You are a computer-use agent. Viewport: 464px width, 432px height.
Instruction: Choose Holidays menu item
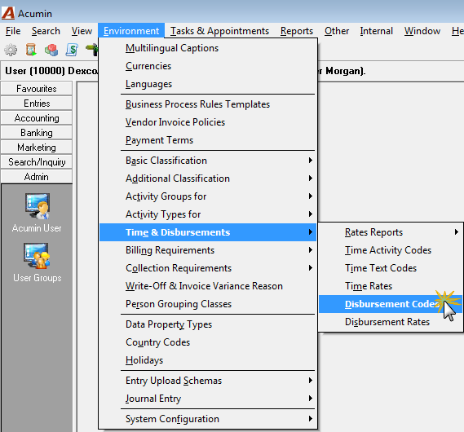pos(208,360)
